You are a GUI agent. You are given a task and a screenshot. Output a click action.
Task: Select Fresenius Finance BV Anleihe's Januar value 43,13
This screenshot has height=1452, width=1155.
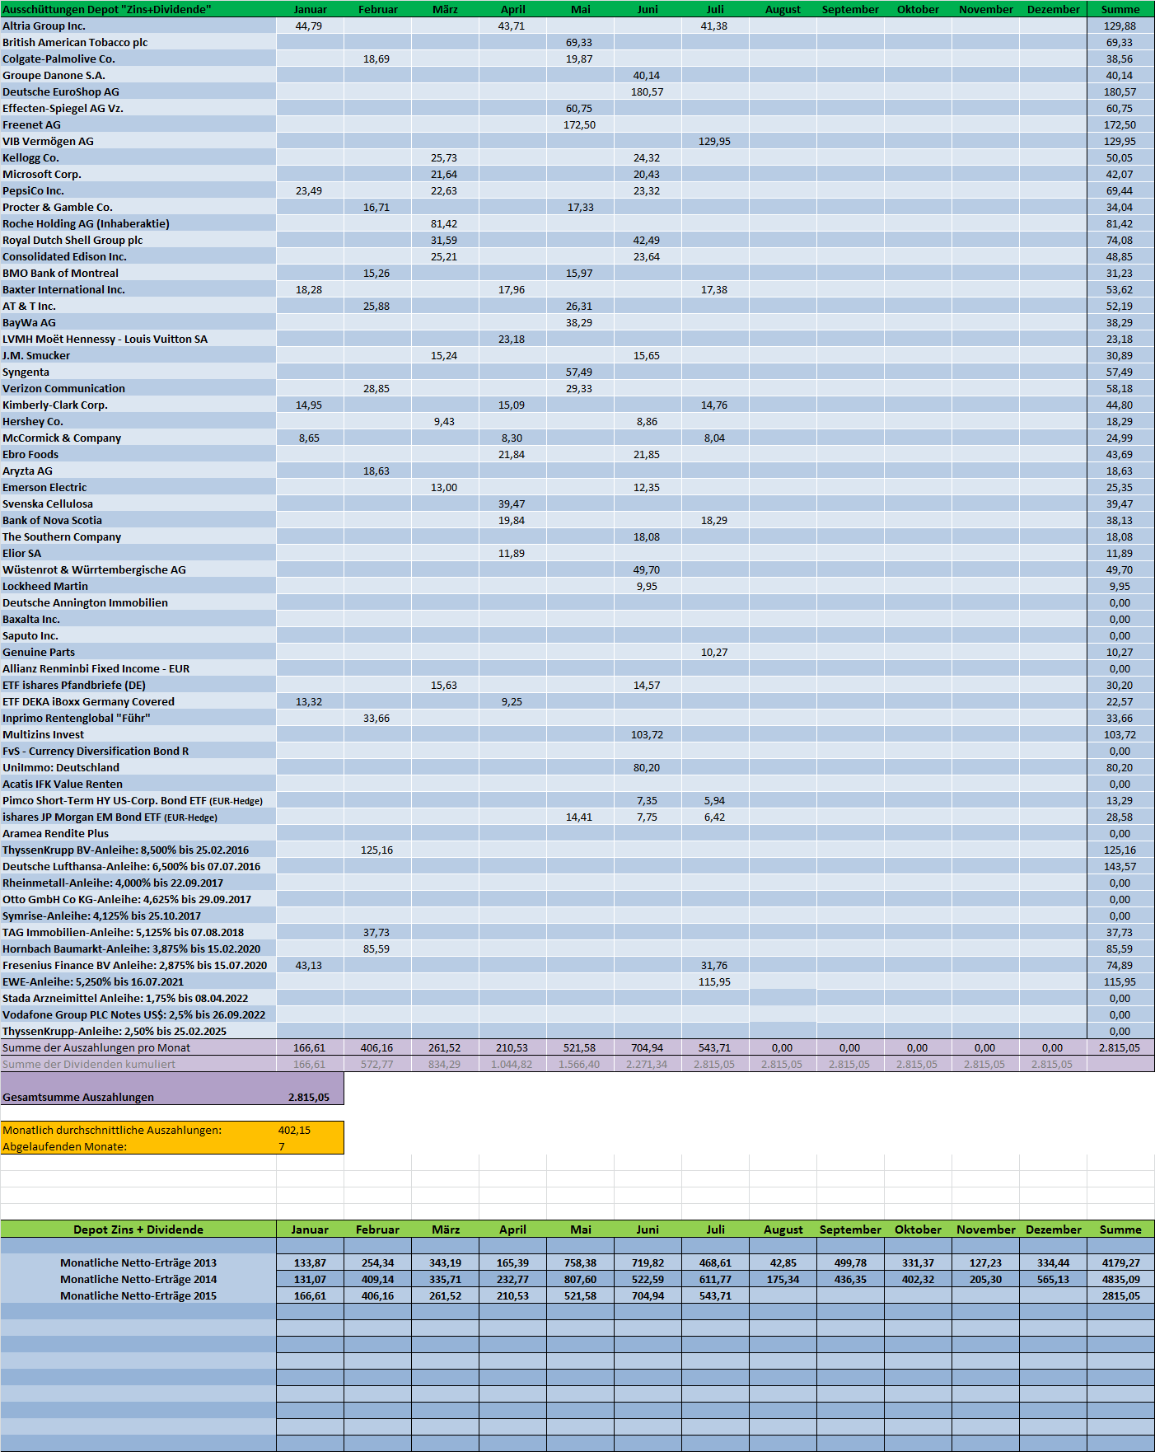pos(309,965)
